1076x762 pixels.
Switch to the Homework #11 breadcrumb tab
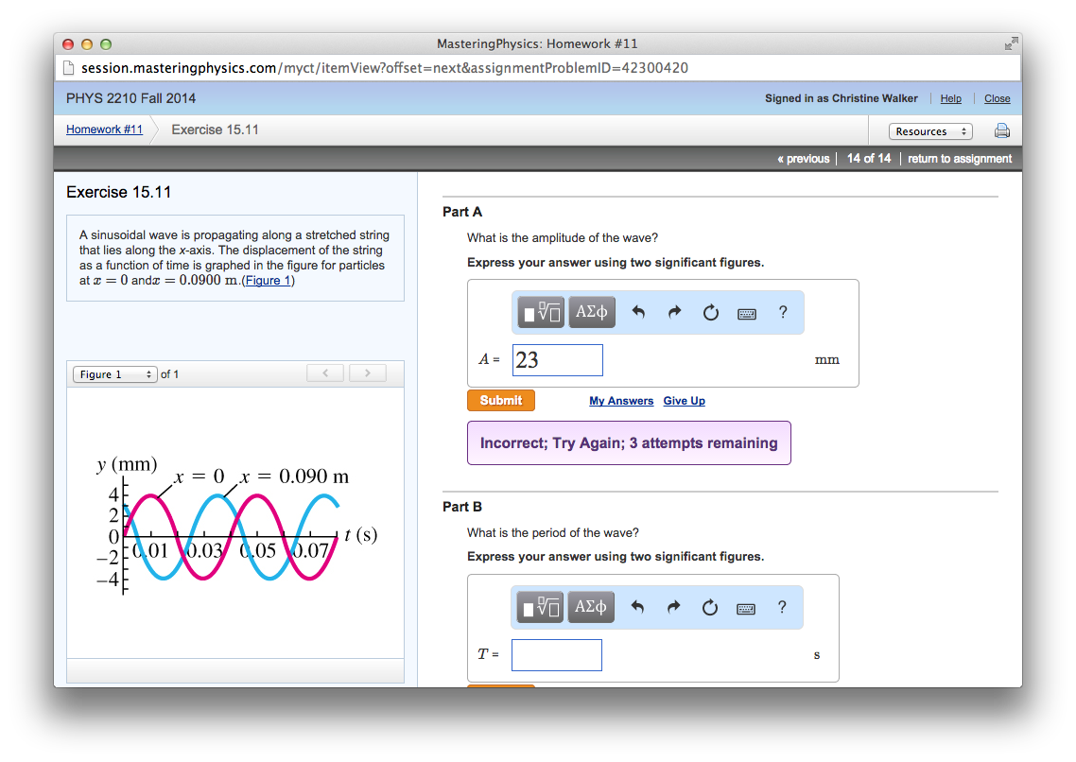pyautogui.click(x=104, y=130)
